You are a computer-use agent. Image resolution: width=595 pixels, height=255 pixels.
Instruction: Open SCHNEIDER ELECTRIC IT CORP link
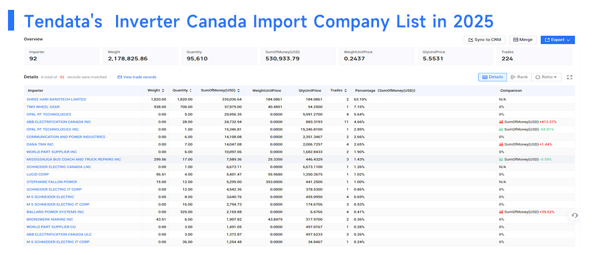click(54, 189)
